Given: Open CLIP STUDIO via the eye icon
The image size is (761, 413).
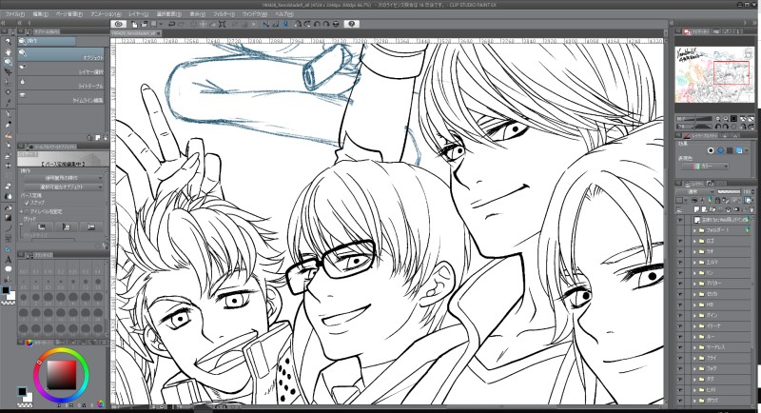Looking at the screenshot, I should (x=118, y=24).
